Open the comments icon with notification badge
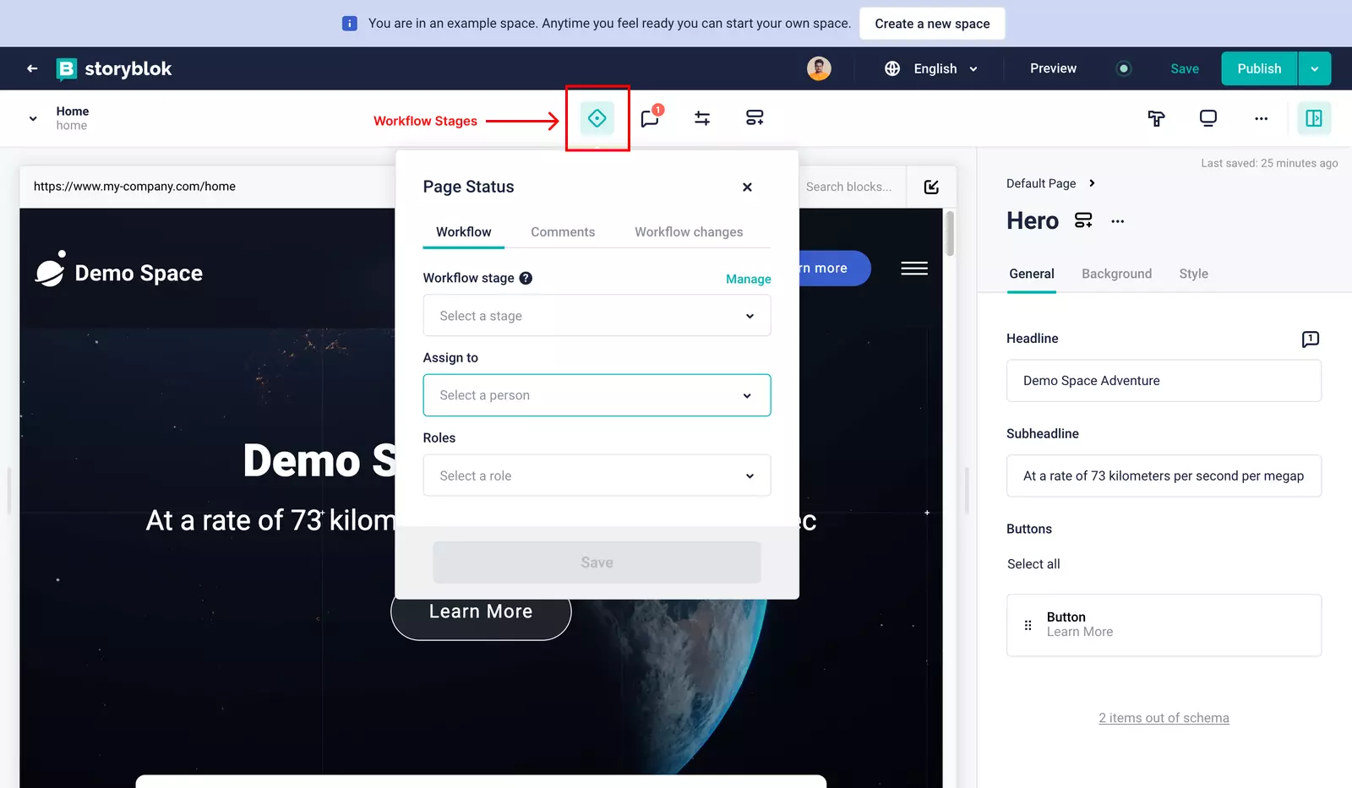The image size is (1352, 788). pyautogui.click(x=650, y=118)
